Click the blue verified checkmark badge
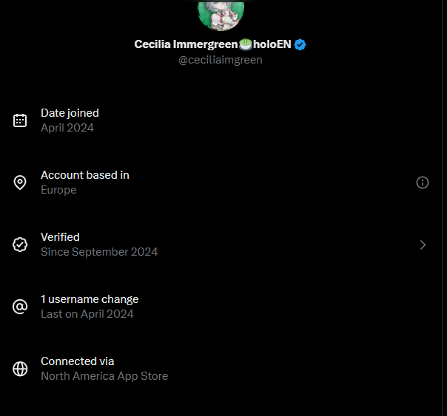This screenshot has width=447, height=416. click(x=300, y=44)
